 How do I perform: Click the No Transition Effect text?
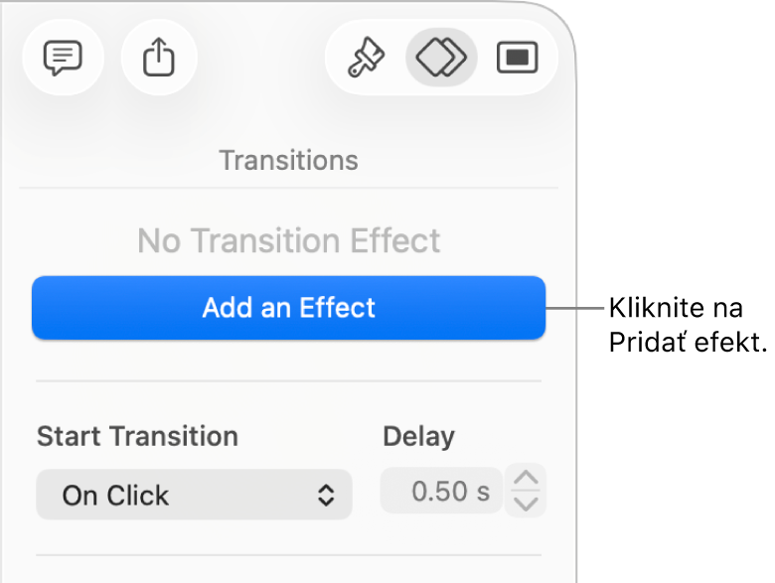click(288, 240)
